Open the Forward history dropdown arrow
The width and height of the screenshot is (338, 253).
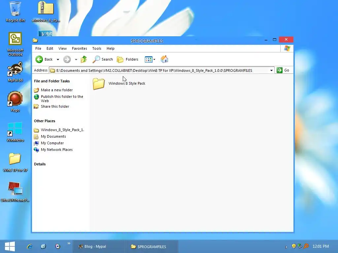pos(76,60)
